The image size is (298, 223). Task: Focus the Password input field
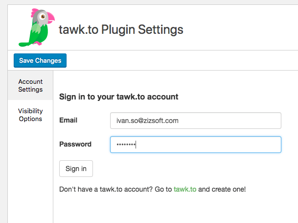pos(196,145)
